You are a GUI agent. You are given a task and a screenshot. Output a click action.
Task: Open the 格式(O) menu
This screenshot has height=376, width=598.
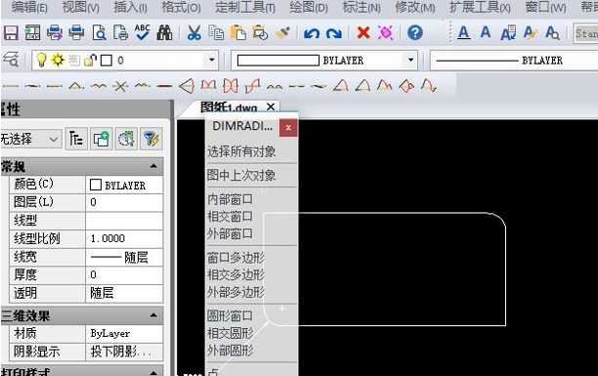[181, 7]
